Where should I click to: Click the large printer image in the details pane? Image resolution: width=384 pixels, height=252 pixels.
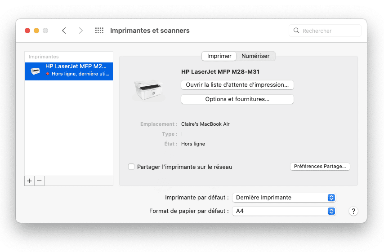tap(149, 90)
